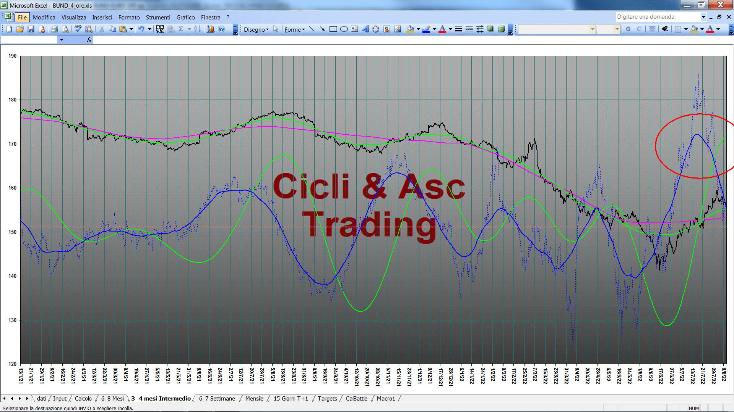Click the Dash Style icon
734x412 pixels.
pos(469,29)
